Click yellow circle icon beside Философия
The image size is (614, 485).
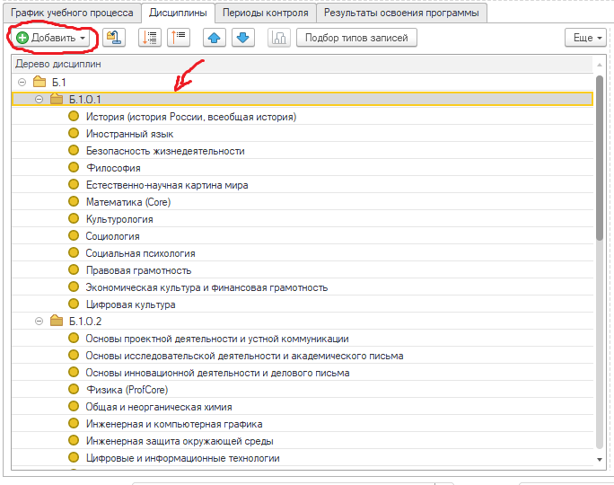click(74, 167)
